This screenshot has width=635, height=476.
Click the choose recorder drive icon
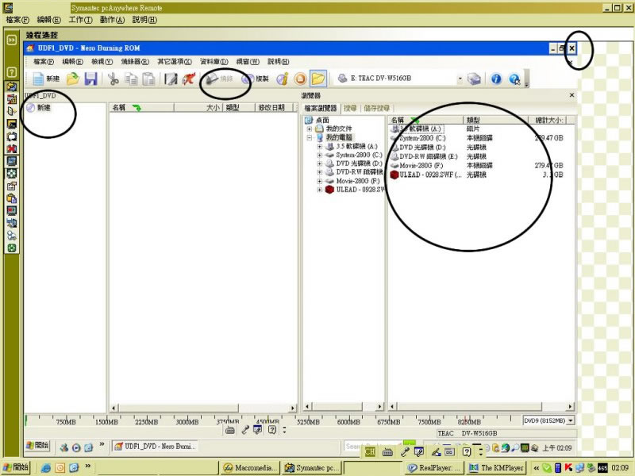coord(474,79)
